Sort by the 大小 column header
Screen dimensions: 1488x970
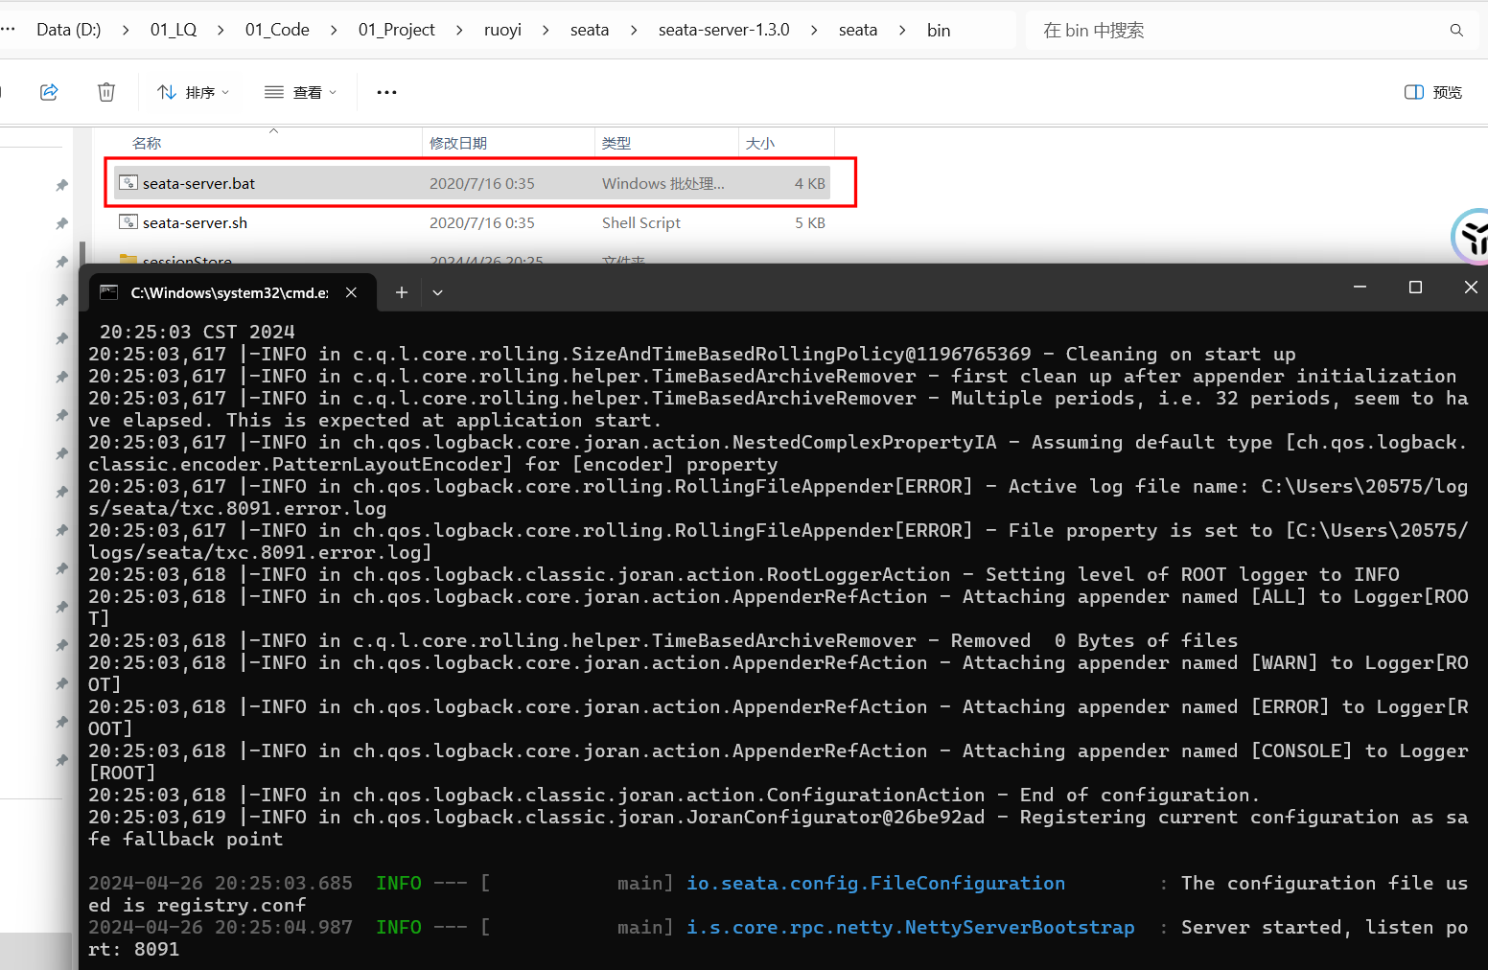[x=760, y=143]
